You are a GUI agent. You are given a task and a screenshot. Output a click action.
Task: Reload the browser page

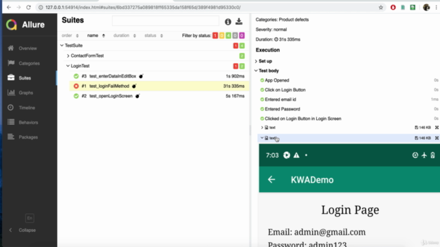pos(28,8)
